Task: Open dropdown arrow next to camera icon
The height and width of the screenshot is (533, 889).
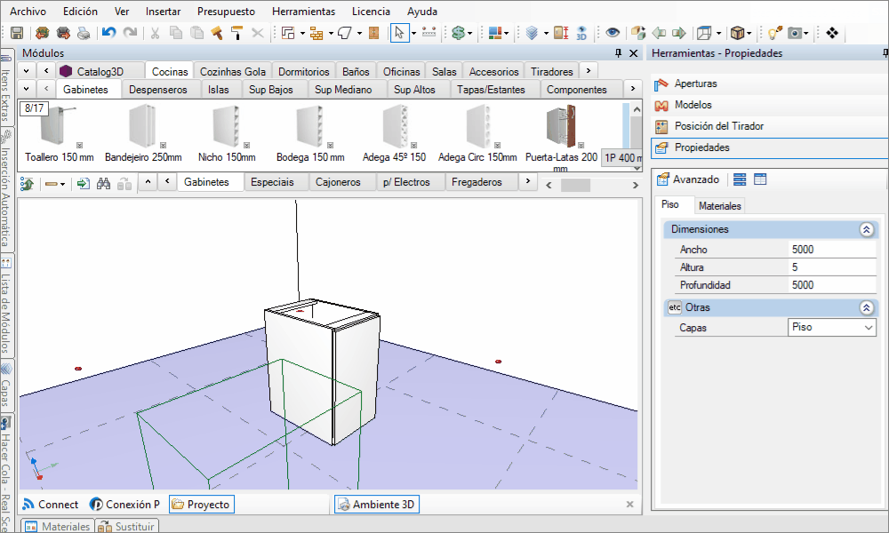Action: (x=805, y=33)
